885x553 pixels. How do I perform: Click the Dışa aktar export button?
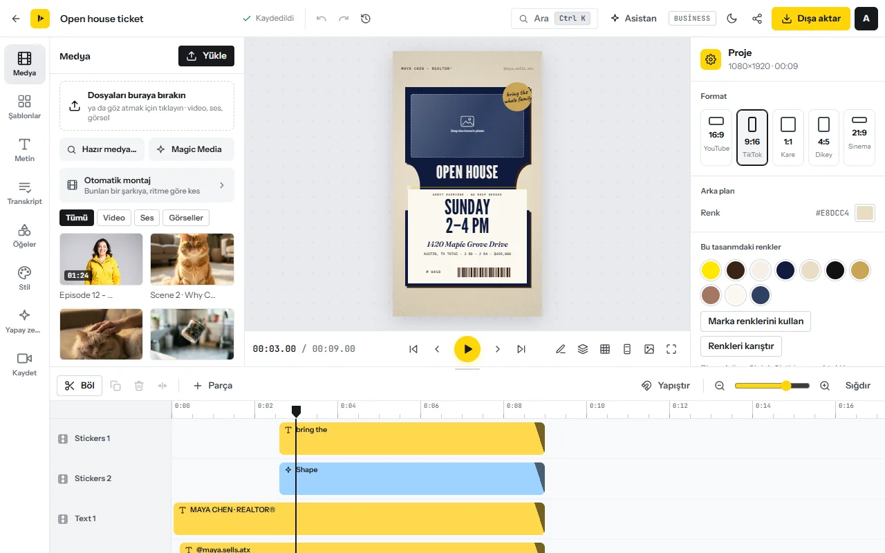point(810,19)
